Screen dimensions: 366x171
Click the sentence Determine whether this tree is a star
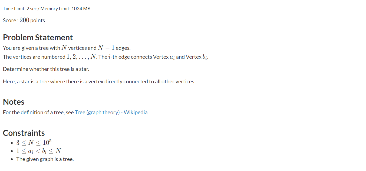pos(46,69)
